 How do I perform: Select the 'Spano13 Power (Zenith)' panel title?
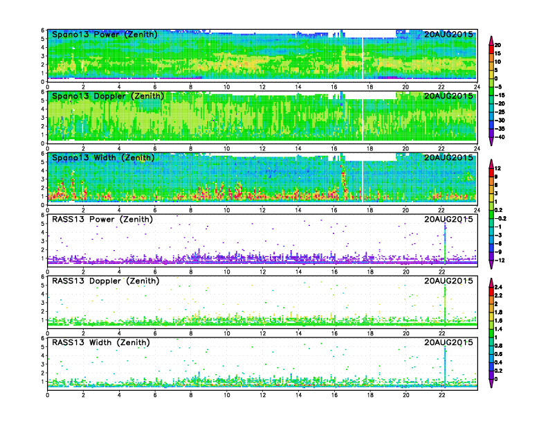click(x=104, y=35)
